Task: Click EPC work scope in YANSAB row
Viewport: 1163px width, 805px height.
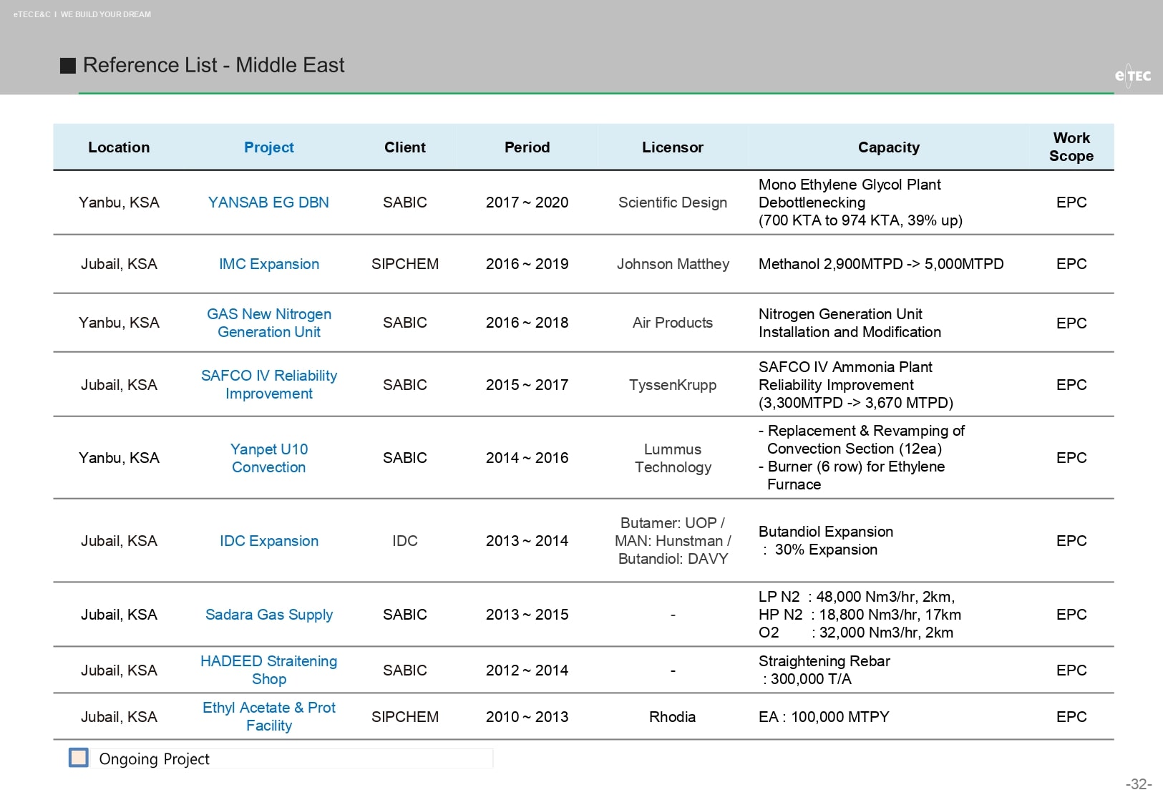Action: pyautogui.click(x=1071, y=203)
